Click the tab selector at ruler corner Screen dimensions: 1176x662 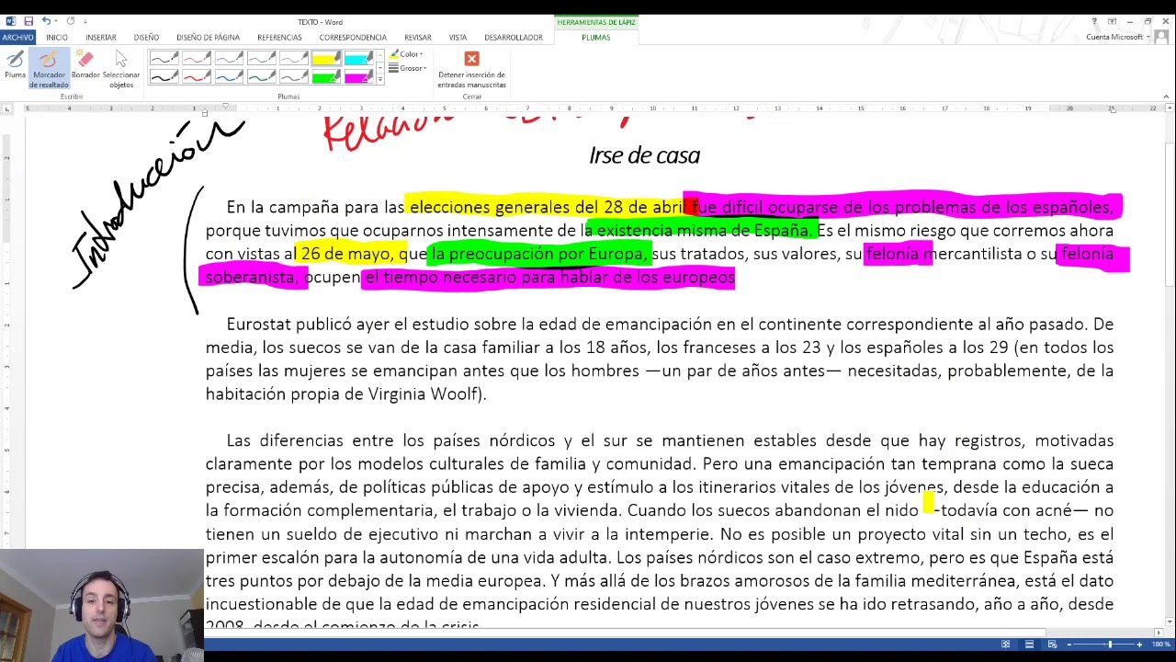[x=7, y=108]
